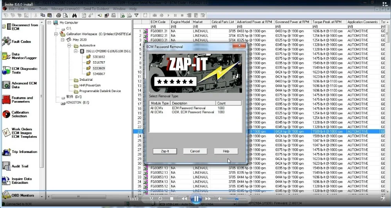Screen dimensions: 391x208
Task: Click the Cancel button in dialog
Action: coord(195,151)
